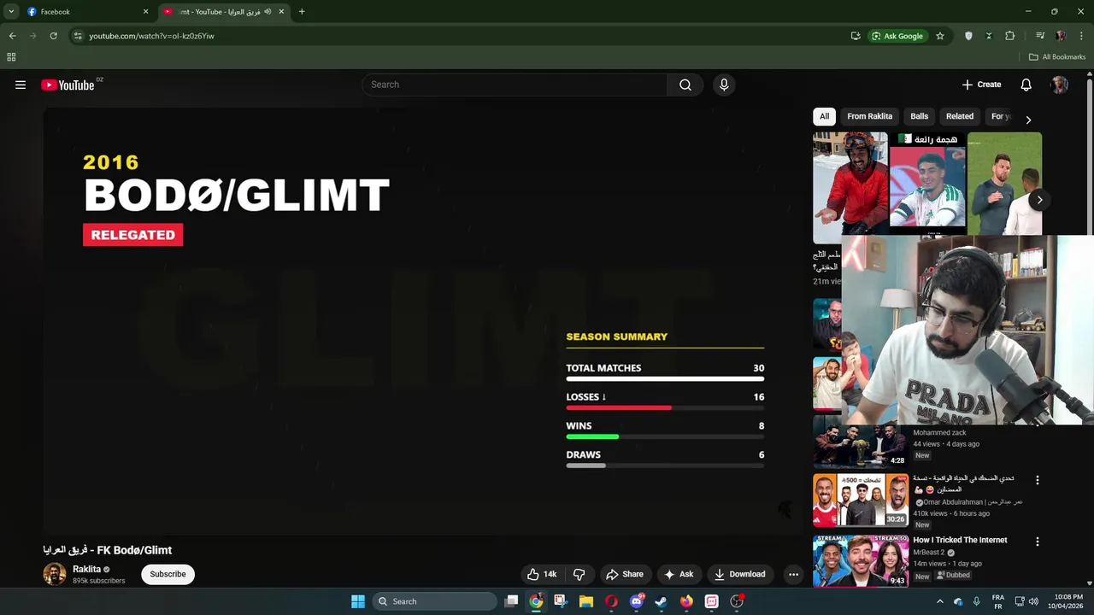Open Steam from the taskbar
Image resolution: width=1094 pixels, height=615 pixels.
click(x=661, y=601)
